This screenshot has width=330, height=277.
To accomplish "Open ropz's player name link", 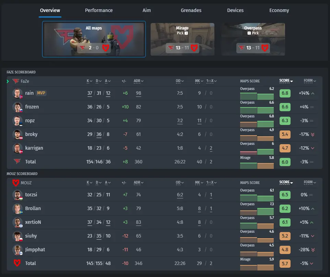I will 30,120.
